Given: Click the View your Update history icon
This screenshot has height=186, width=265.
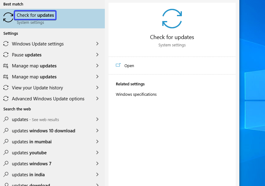Looking at the screenshot, I should coord(6,88).
